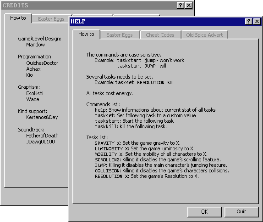Click the 'taskkill: Kill the following task.' line
This screenshot has width=263, height=222.
pyautogui.click(x=131, y=126)
